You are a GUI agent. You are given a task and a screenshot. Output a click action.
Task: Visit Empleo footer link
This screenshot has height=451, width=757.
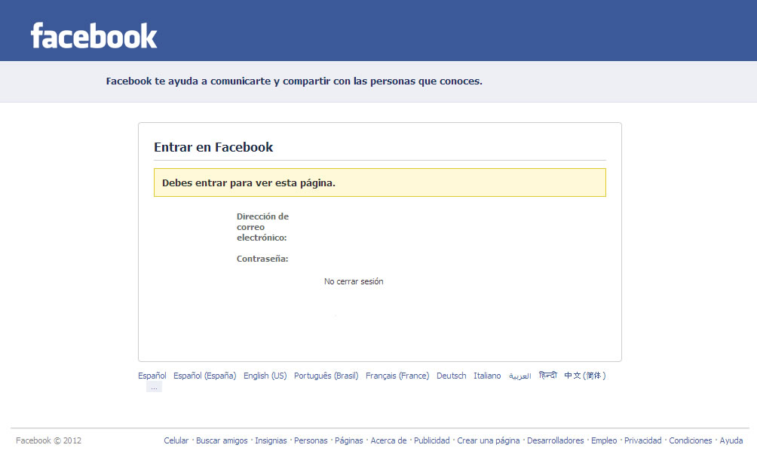(604, 440)
